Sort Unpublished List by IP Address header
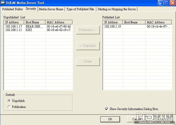 coord(14,22)
